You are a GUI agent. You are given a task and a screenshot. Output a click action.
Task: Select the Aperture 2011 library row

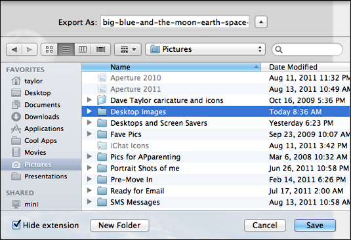pyautogui.click(x=216, y=89)
